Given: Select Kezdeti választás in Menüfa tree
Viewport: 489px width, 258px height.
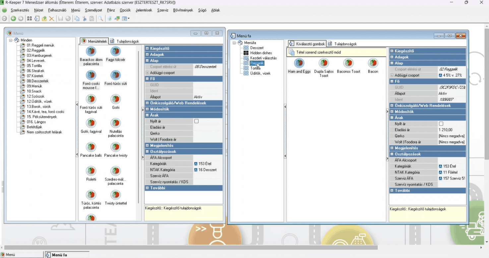Looking at the screenshot, I should point(263,58).
